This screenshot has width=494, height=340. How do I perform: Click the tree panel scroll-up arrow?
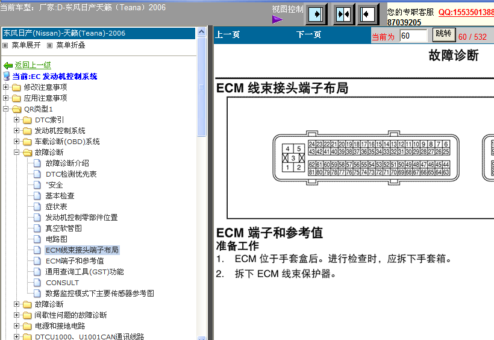(202, 31)
